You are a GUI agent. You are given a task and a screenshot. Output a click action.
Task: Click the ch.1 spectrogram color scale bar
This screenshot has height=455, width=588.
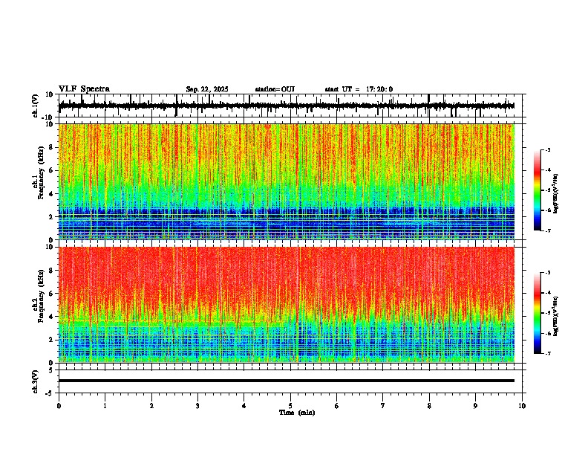tap(537, 190)
